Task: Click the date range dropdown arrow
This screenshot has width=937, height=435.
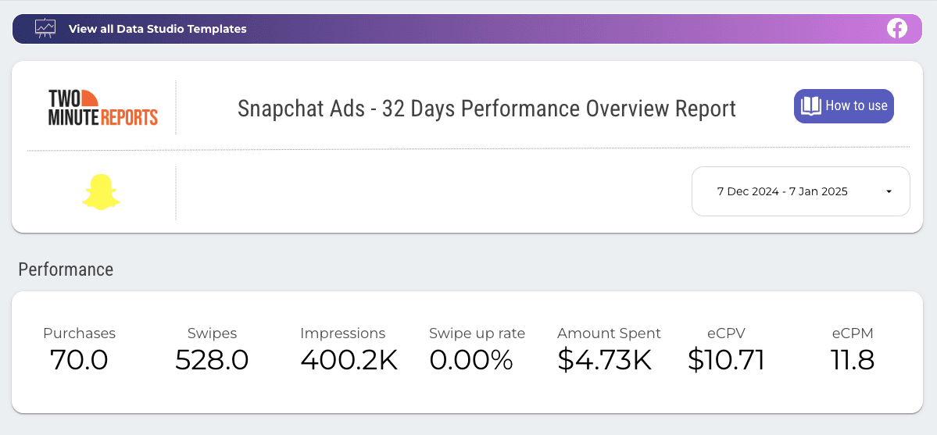Action: point(889,191)
